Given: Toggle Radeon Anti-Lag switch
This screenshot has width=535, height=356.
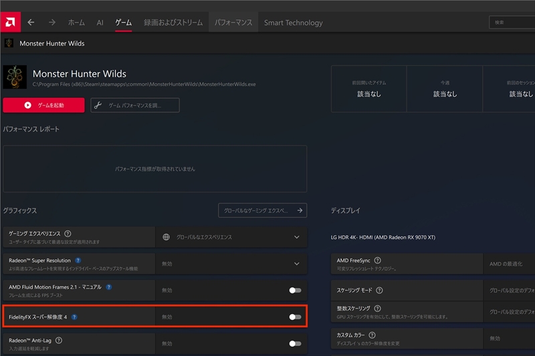Looking at the screenshot, I should click(x=295, y=343).
